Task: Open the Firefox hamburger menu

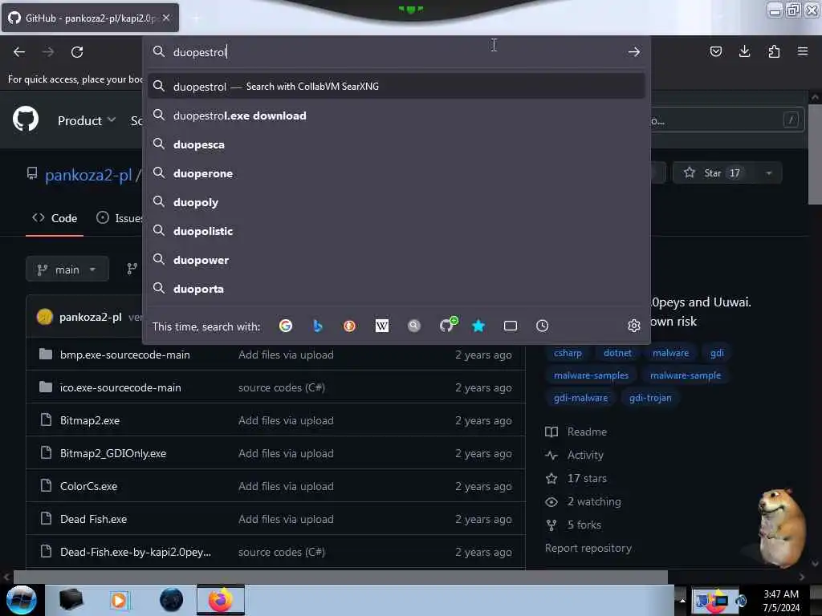Action: [803, 51]
